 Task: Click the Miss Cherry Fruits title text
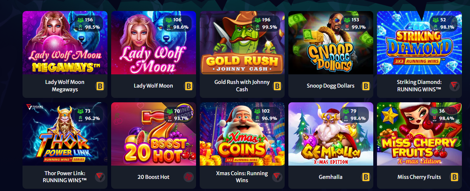419,177
